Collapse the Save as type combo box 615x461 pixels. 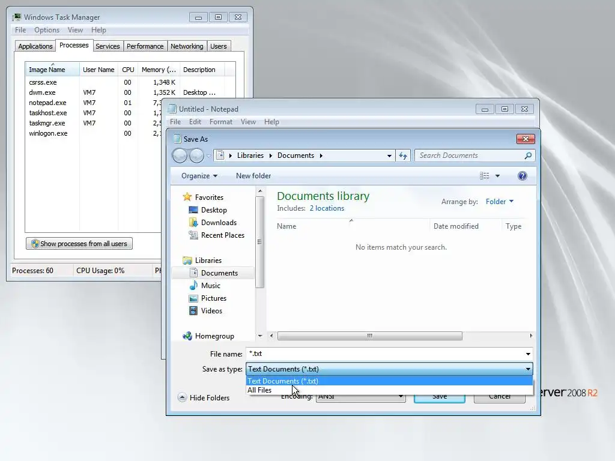(528, 369)
